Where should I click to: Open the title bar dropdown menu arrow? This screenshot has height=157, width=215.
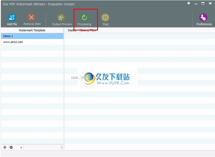click(x=189, y=3)
